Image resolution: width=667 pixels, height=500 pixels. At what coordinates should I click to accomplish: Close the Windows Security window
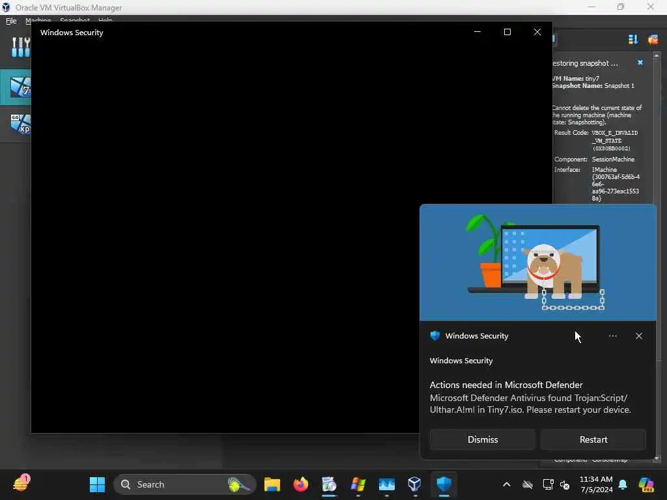(x=537, y=32)
